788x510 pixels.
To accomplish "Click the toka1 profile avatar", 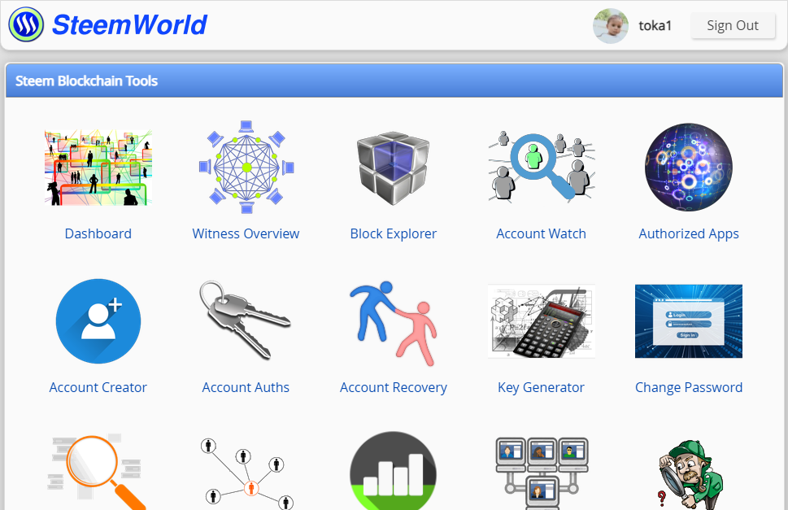I will pos(611,26).
